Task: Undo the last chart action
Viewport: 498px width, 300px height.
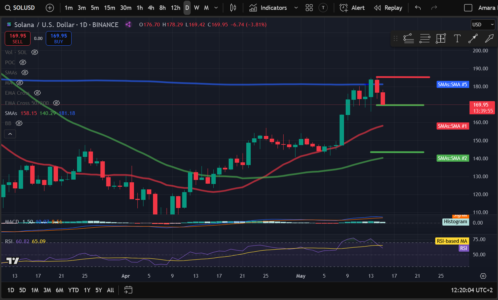Action: click(418, 8)
